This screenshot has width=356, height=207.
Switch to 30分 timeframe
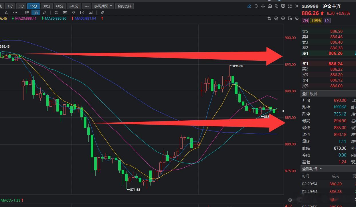coord(46,6)
